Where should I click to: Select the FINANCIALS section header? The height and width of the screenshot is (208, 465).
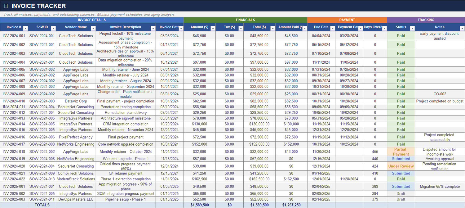pos(245,20)
